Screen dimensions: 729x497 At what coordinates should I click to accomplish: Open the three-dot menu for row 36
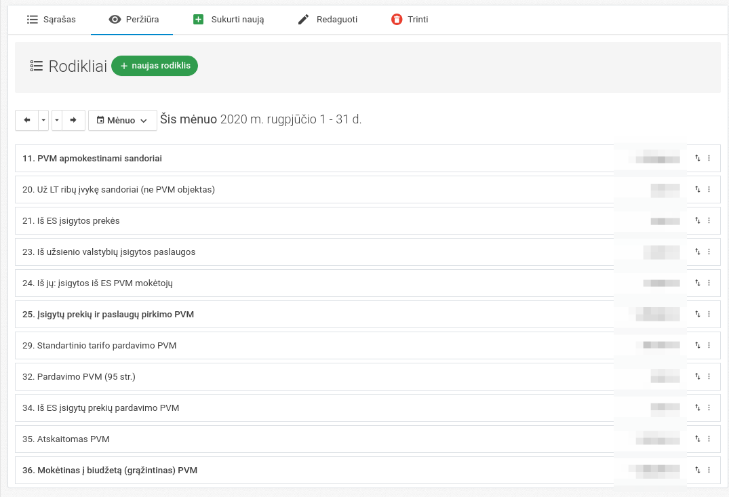[x=709, y=471]
